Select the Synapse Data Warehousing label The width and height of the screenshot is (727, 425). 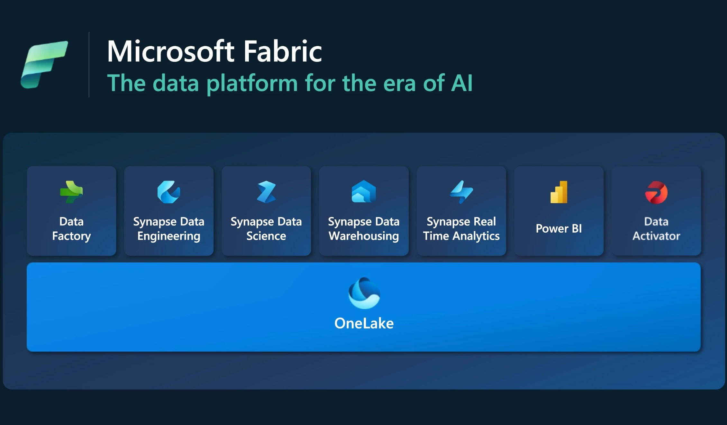tap(364, 229)
